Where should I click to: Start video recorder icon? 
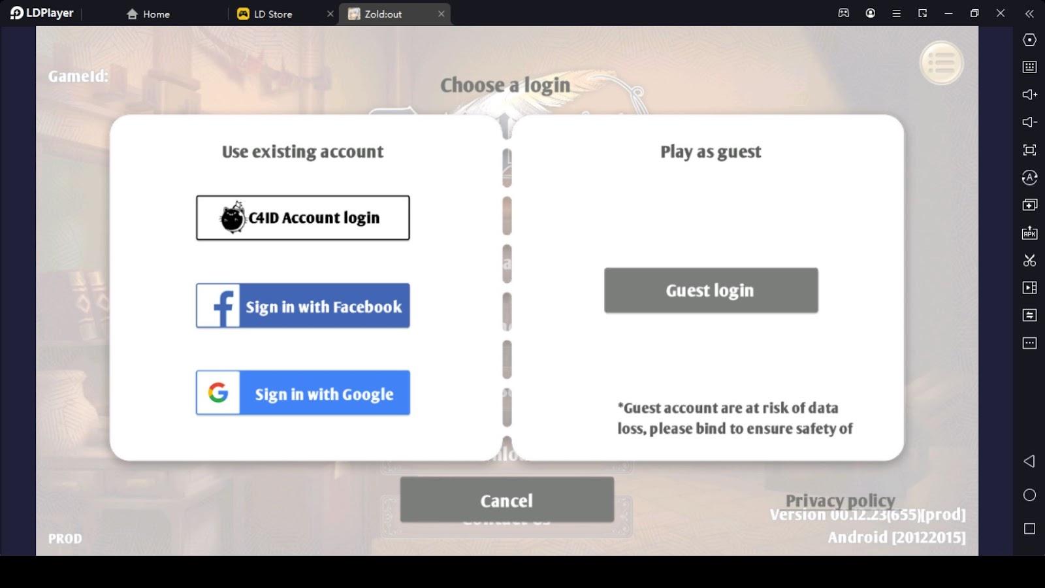1029,287
